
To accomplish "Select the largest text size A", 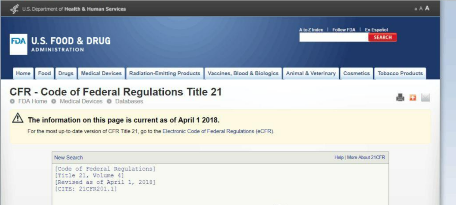I will [x=427, y=8].
